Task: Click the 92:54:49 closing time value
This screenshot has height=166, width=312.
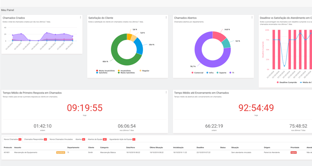Action: [256, 108]
